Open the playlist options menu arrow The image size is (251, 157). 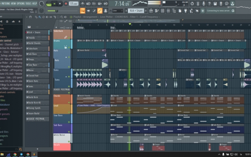coord(26,17)
